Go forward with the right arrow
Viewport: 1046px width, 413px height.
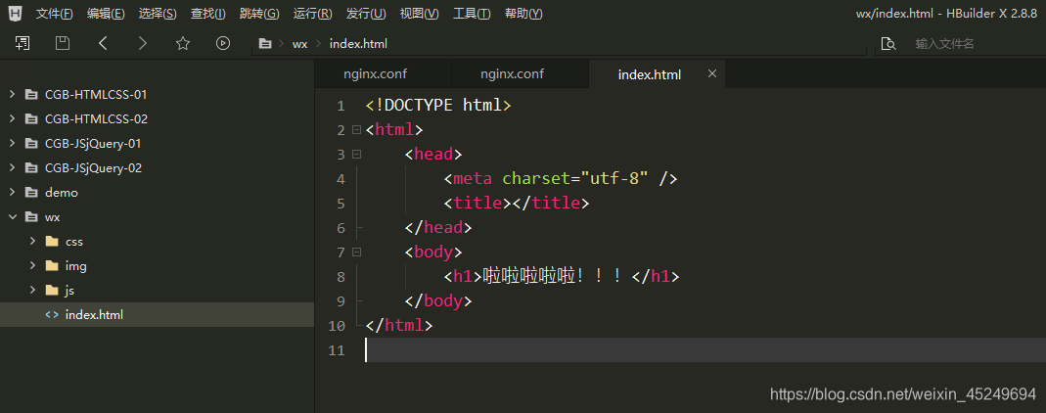pyautogui.click(x=142, y=43)
